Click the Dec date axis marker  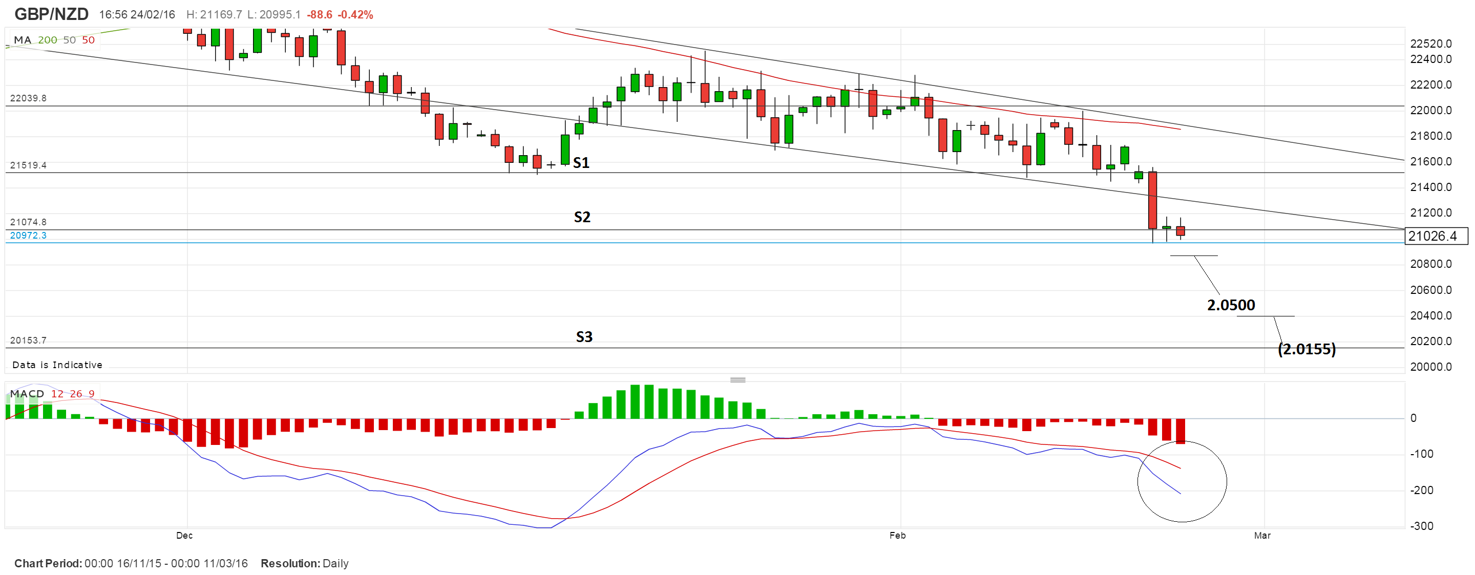pos(184,535)
